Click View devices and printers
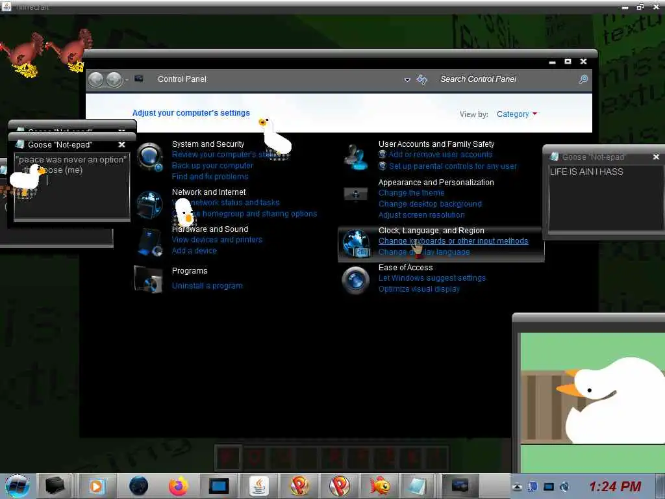Image resolution: width=665 pixels, height=499 pixels. click(x=217, y=240)
